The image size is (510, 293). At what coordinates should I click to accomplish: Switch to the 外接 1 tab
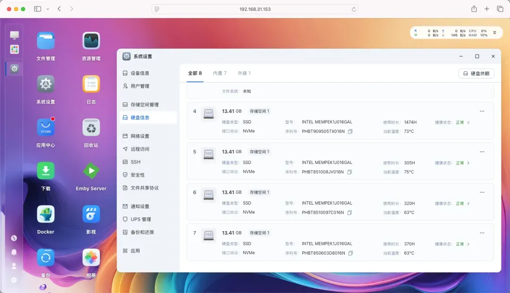(244, 73)
